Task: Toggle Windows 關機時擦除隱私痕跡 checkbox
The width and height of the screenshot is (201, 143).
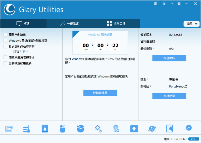Action: [5, 41]
